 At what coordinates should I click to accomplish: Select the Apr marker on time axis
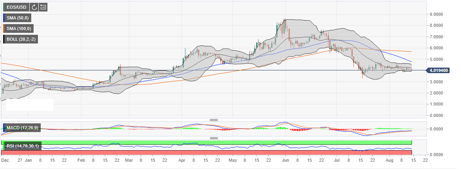tap(181, 161)
